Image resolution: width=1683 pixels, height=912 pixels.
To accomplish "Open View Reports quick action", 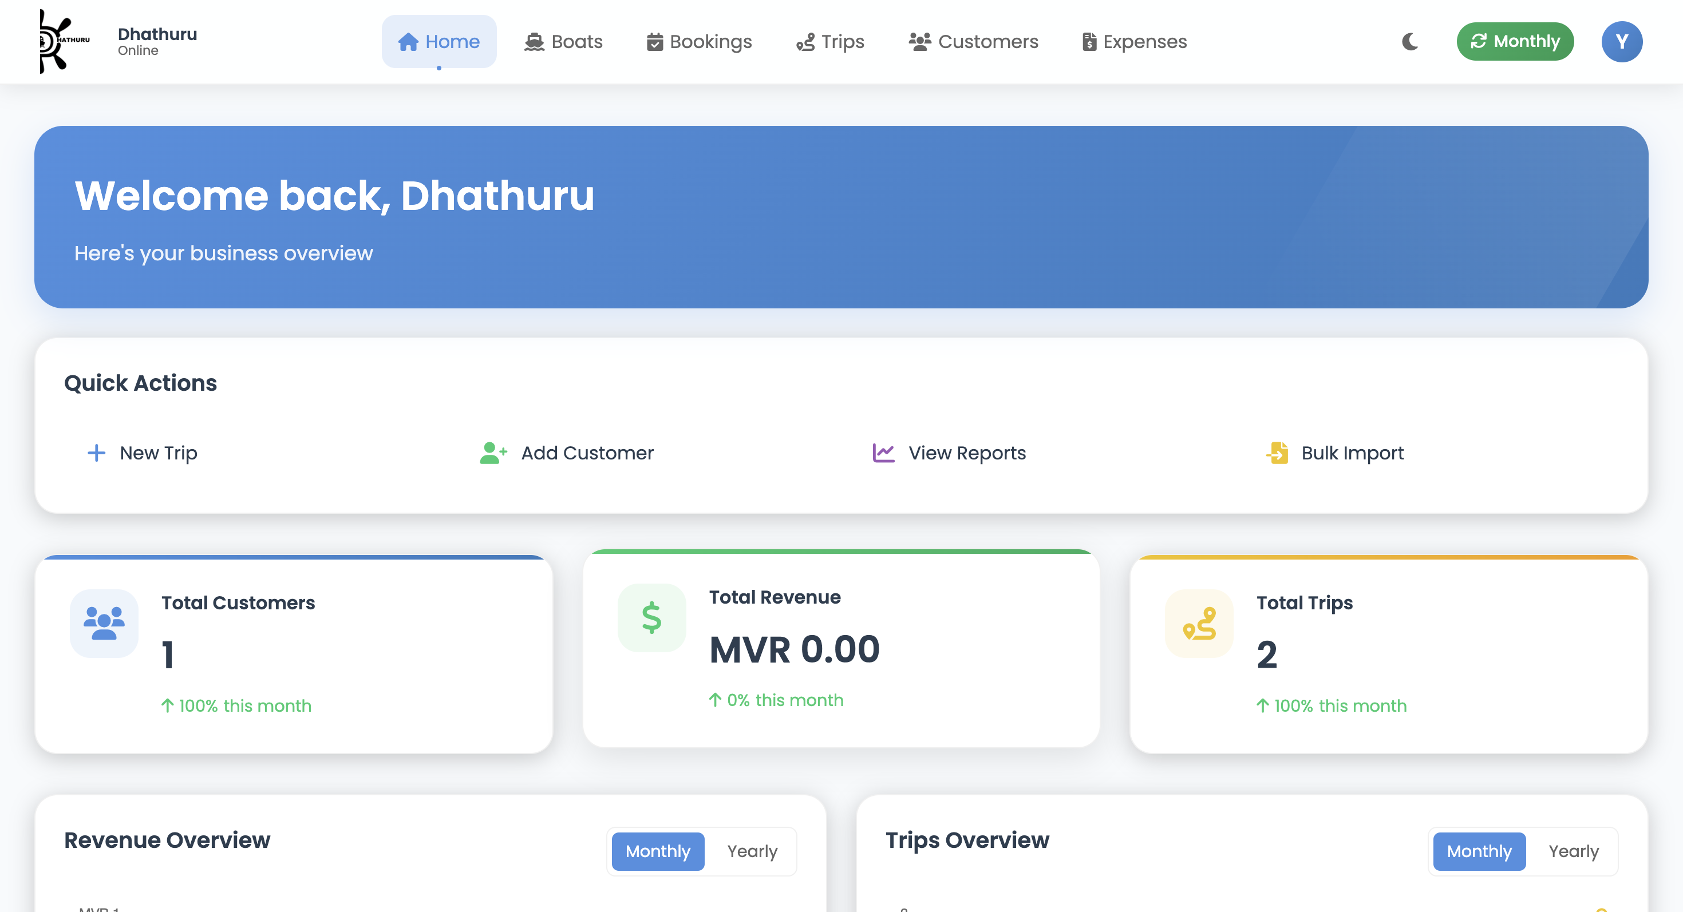I will (949, 453).
